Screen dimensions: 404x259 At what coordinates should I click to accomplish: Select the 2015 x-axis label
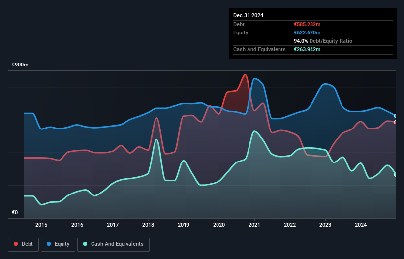[x=41, y=225]
